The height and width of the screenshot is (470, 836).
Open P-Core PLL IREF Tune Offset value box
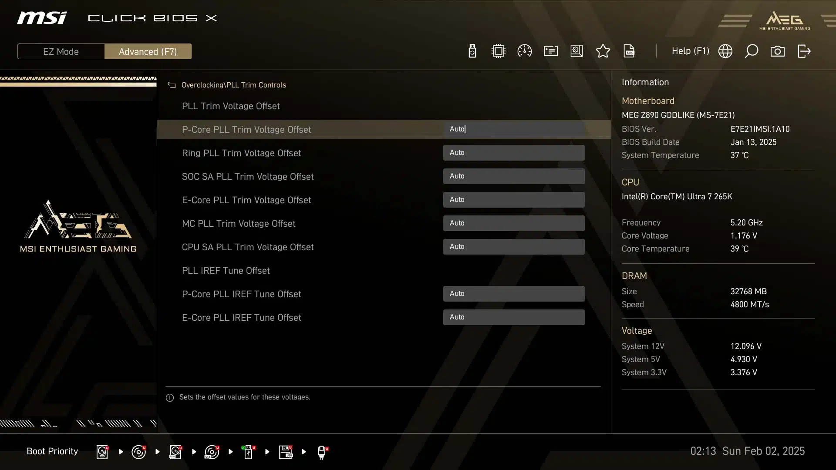[514, 294]
